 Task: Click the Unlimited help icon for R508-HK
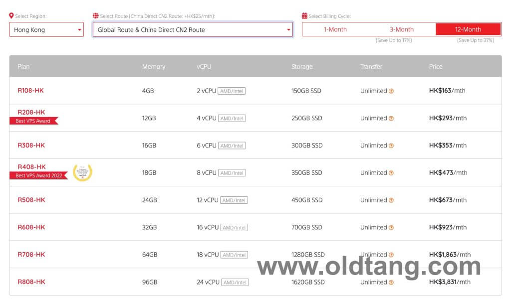tap(391, 200)
